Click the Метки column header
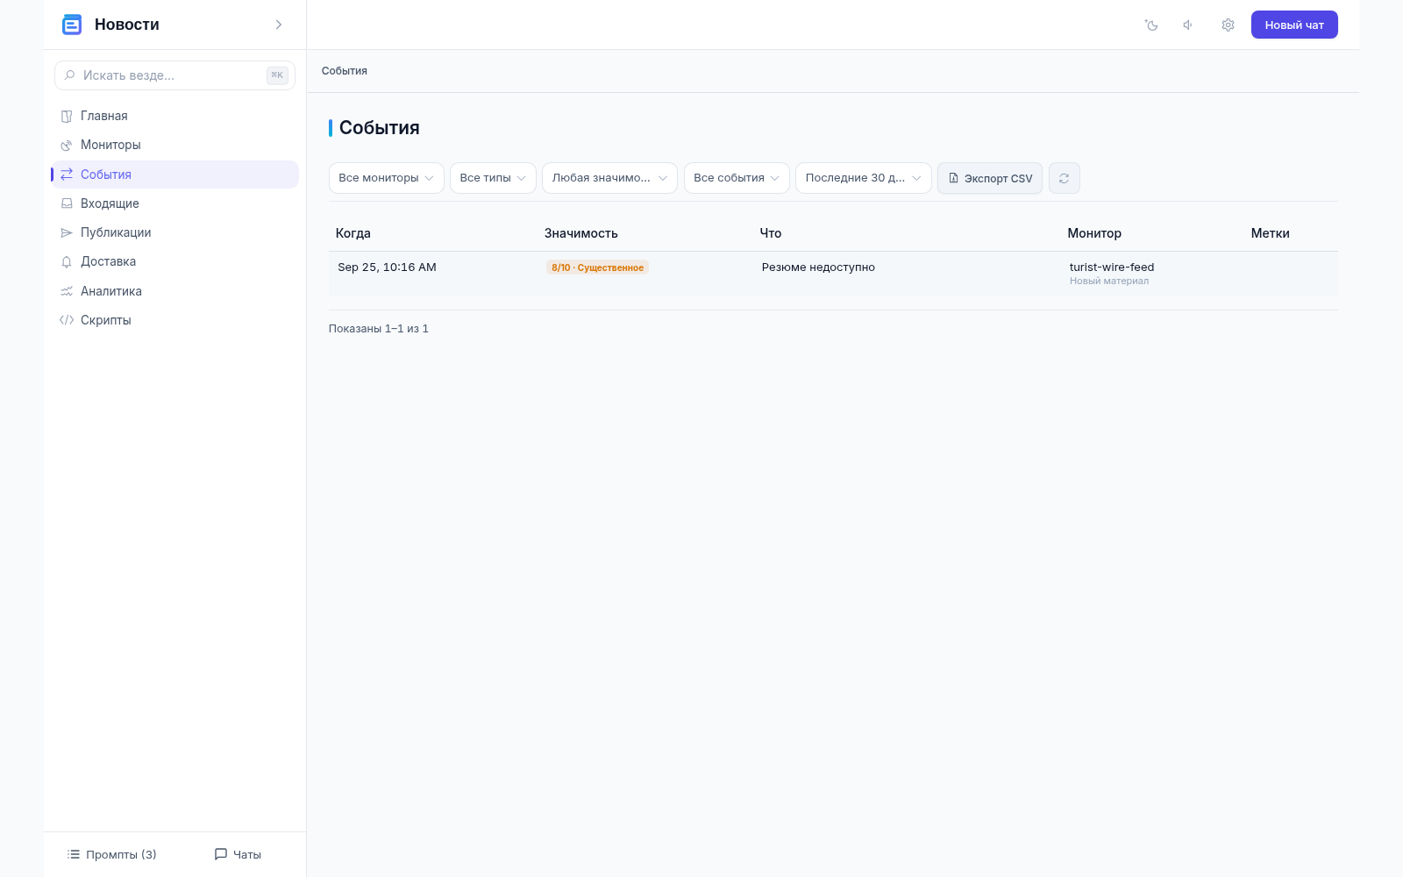Screen dimensions: 1403x877 click(1270, 233)
